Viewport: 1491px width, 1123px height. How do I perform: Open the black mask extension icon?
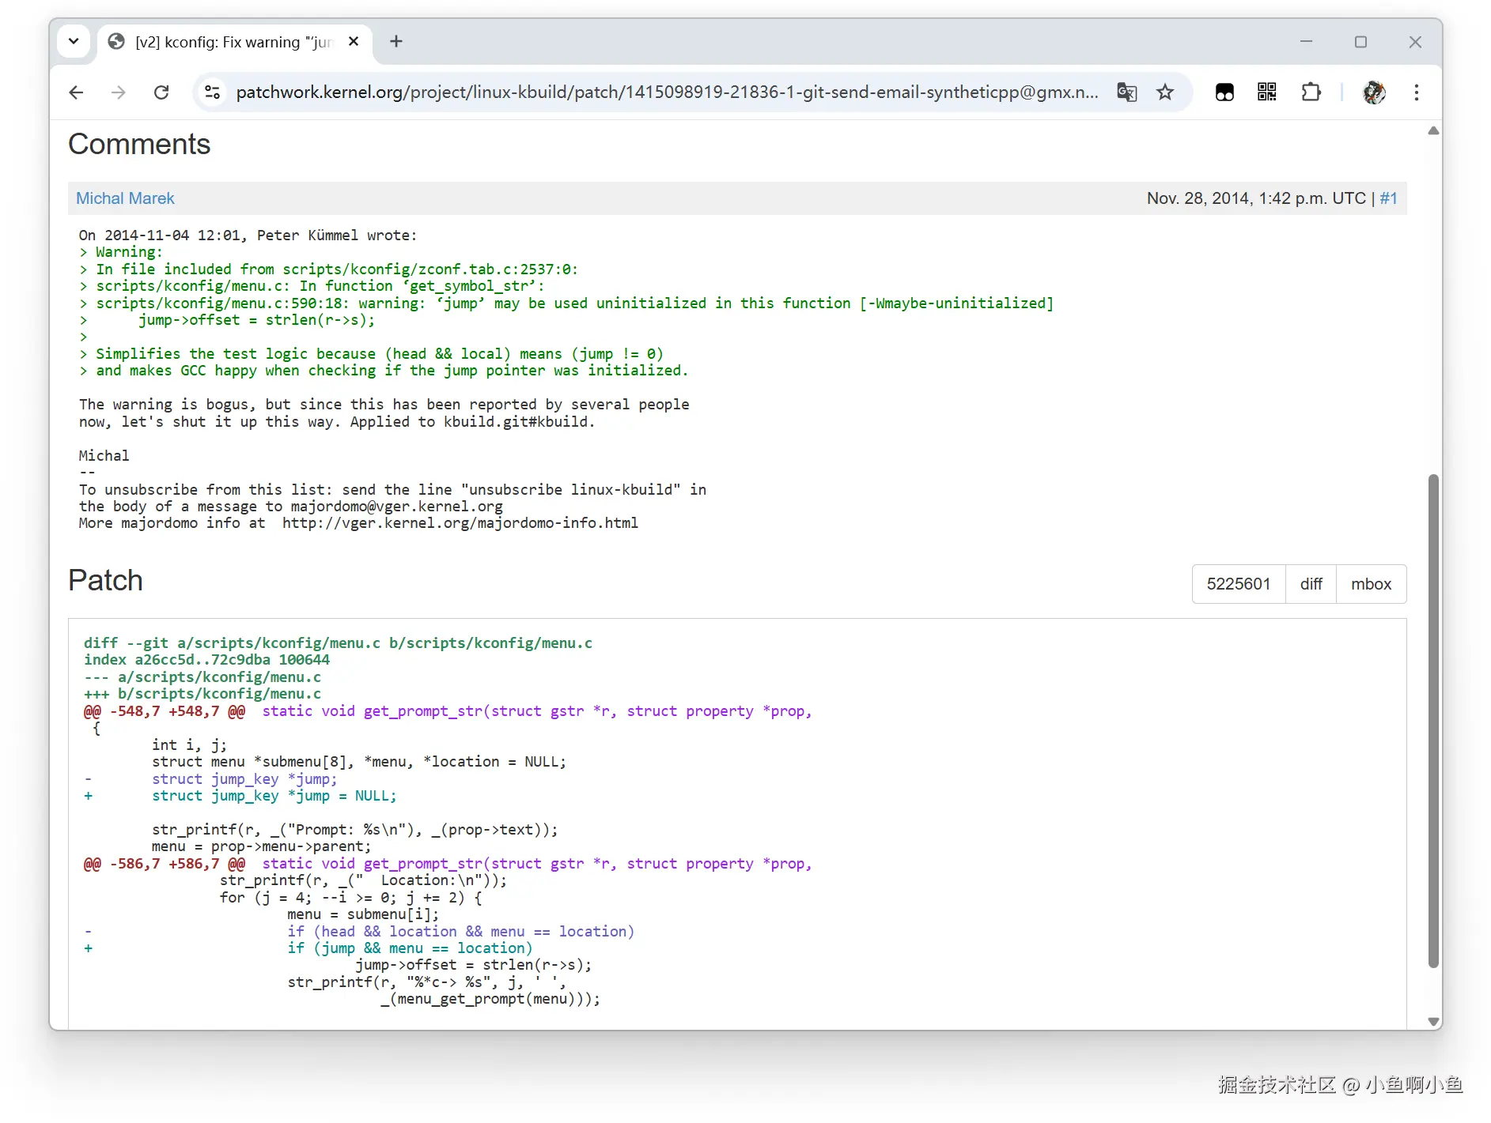tap(1224, 92)
